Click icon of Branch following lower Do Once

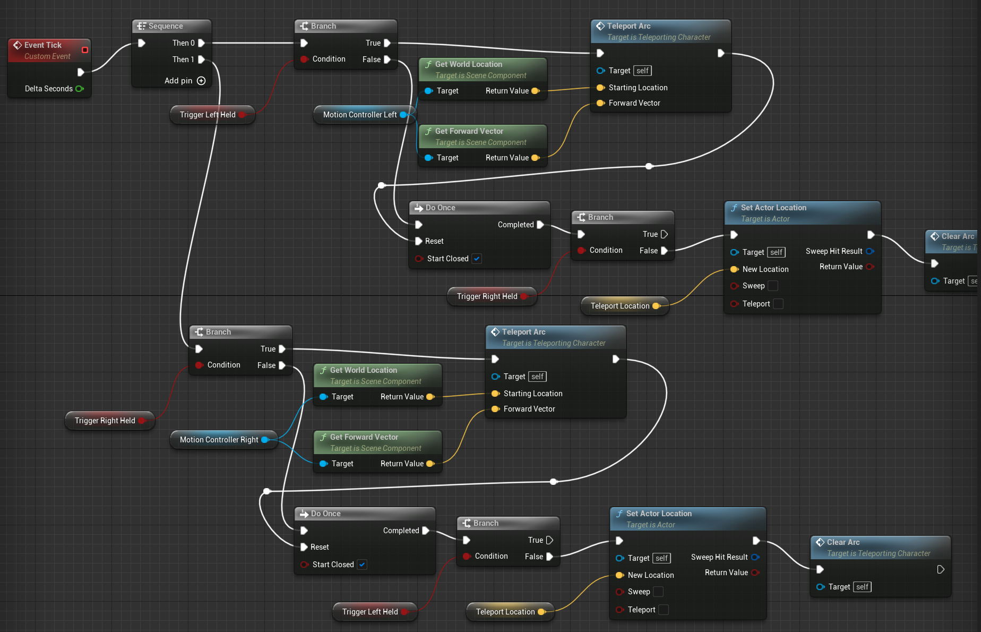[x=467, y=523]
